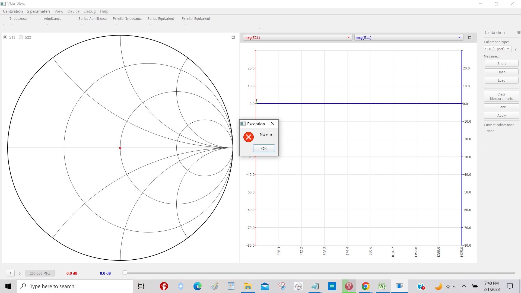Image resolution: width=521 pixels, height=293 pixels.
Task: Open the notification center
Action: point(510,286)
